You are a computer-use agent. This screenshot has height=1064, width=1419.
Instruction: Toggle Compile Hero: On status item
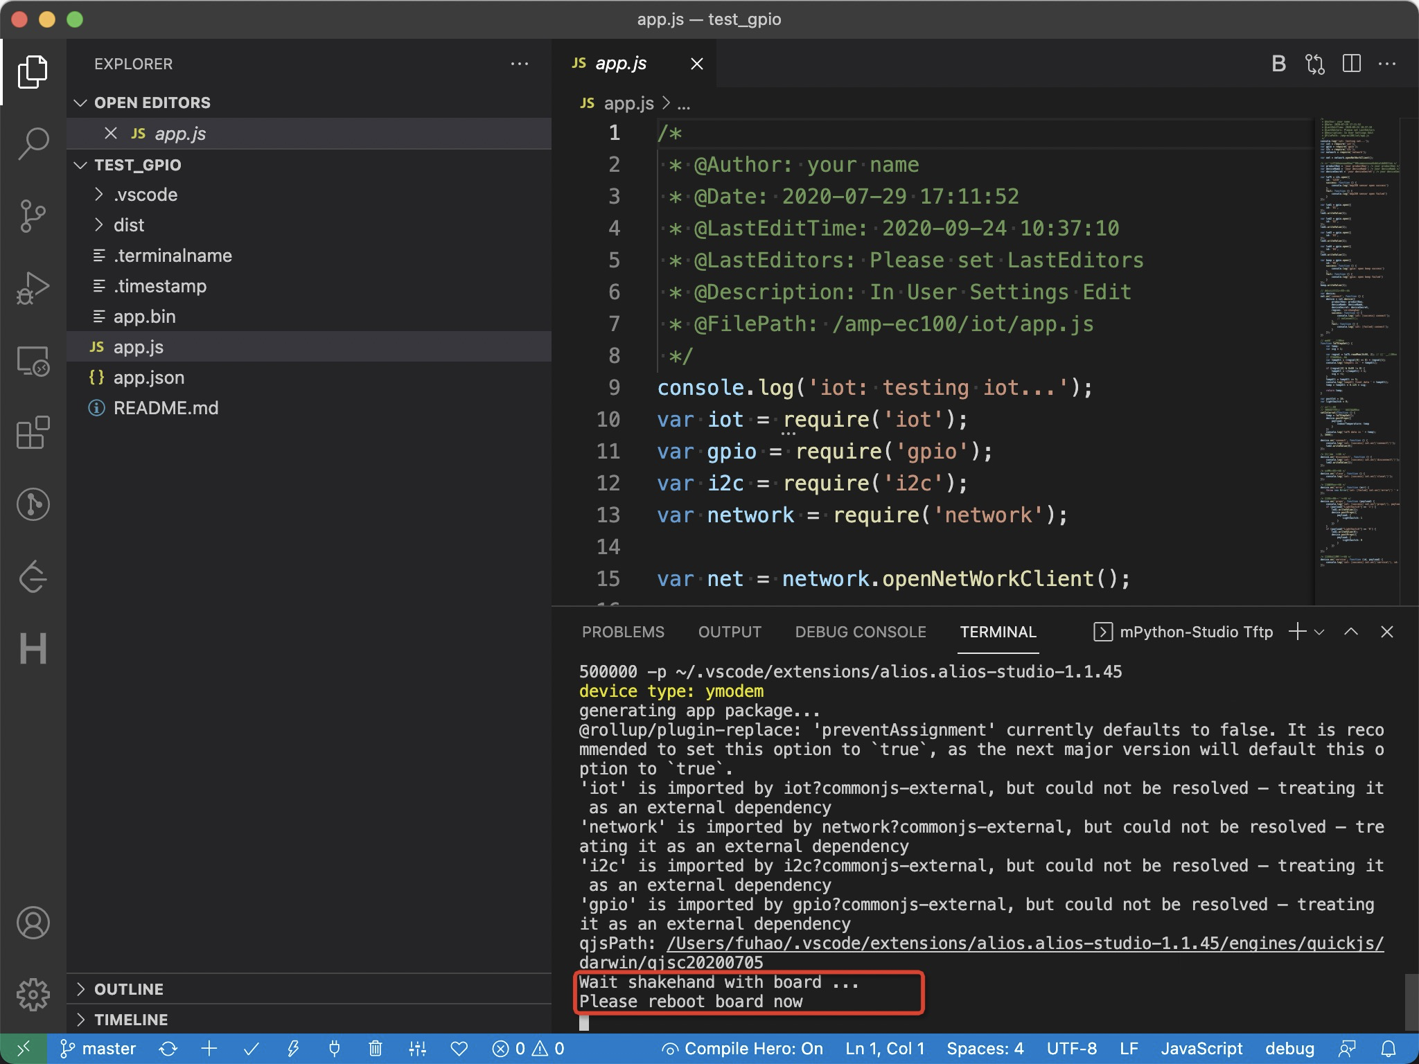pos(742,1049)
